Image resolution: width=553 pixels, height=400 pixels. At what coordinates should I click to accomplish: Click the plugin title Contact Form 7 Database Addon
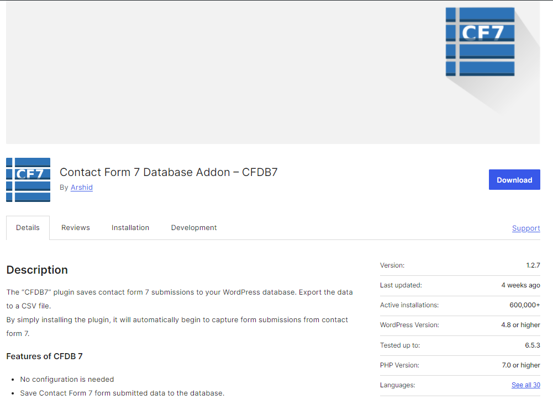tap(168, 172)
